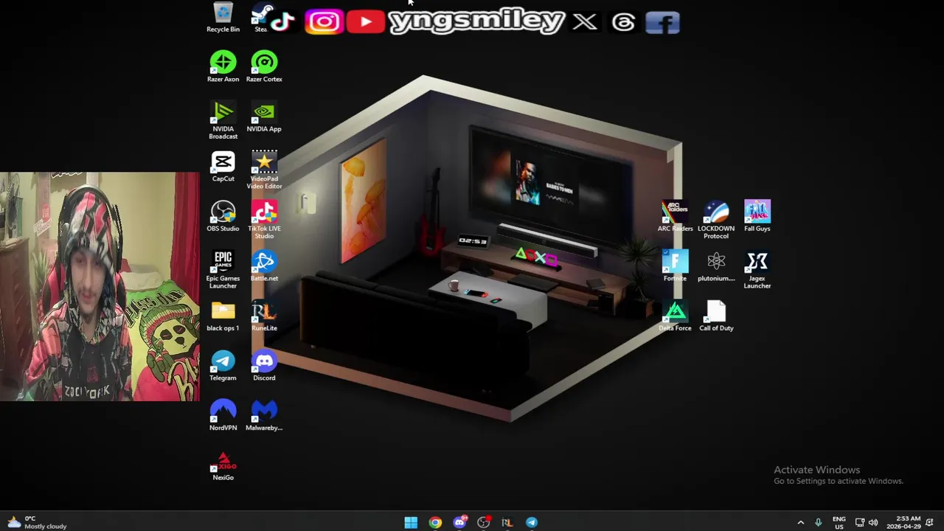Open RuneLite from the taskbar
Image resolution: width=944 pixels, height=531 pixels.
tap(507, 522)
